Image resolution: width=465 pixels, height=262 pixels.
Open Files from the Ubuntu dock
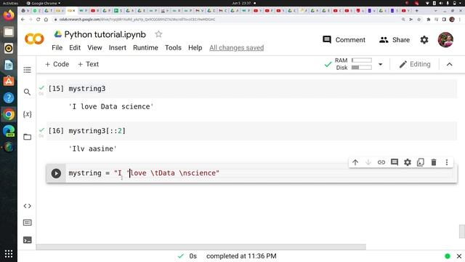coord(9,32)
